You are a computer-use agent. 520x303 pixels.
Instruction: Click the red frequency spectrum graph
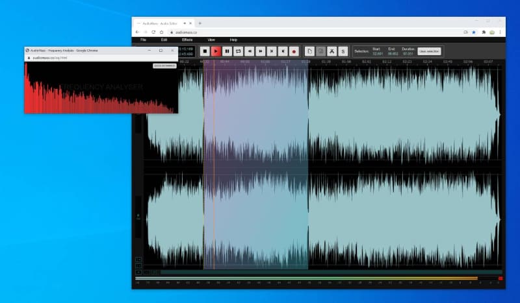101,88
